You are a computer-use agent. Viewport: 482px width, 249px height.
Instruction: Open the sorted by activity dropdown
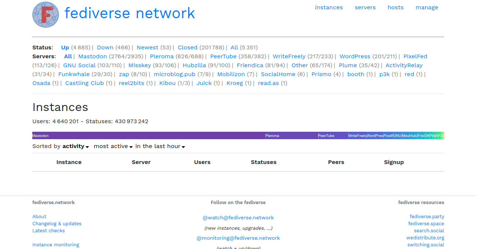(x=76, y=146)
